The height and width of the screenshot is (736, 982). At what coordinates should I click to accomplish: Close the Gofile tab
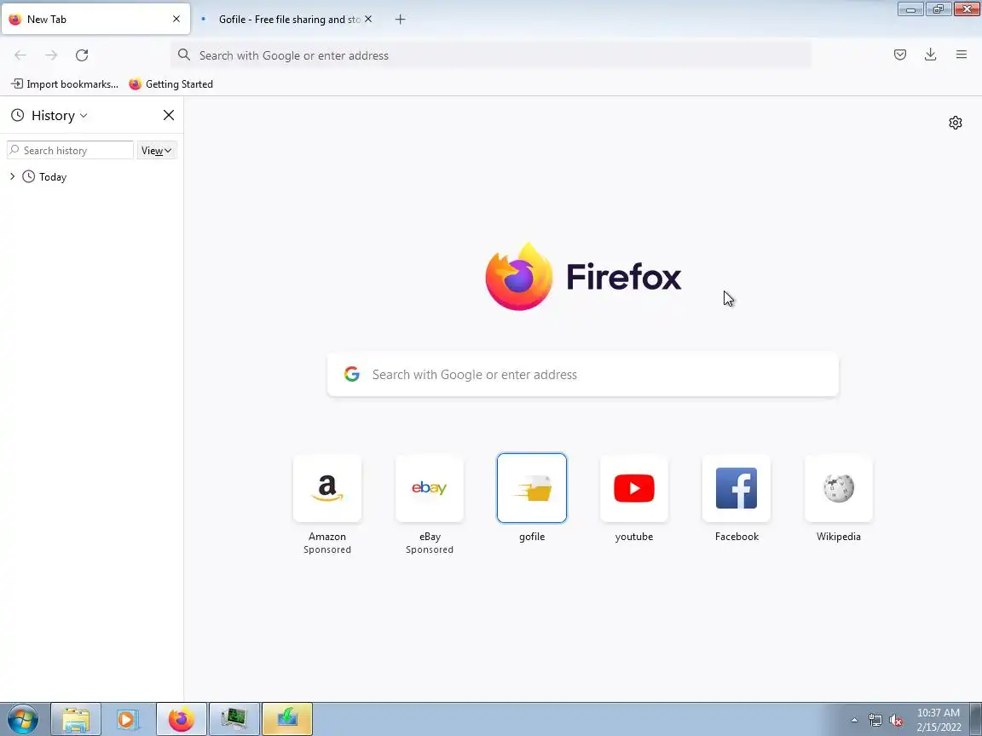click(368, 20)
